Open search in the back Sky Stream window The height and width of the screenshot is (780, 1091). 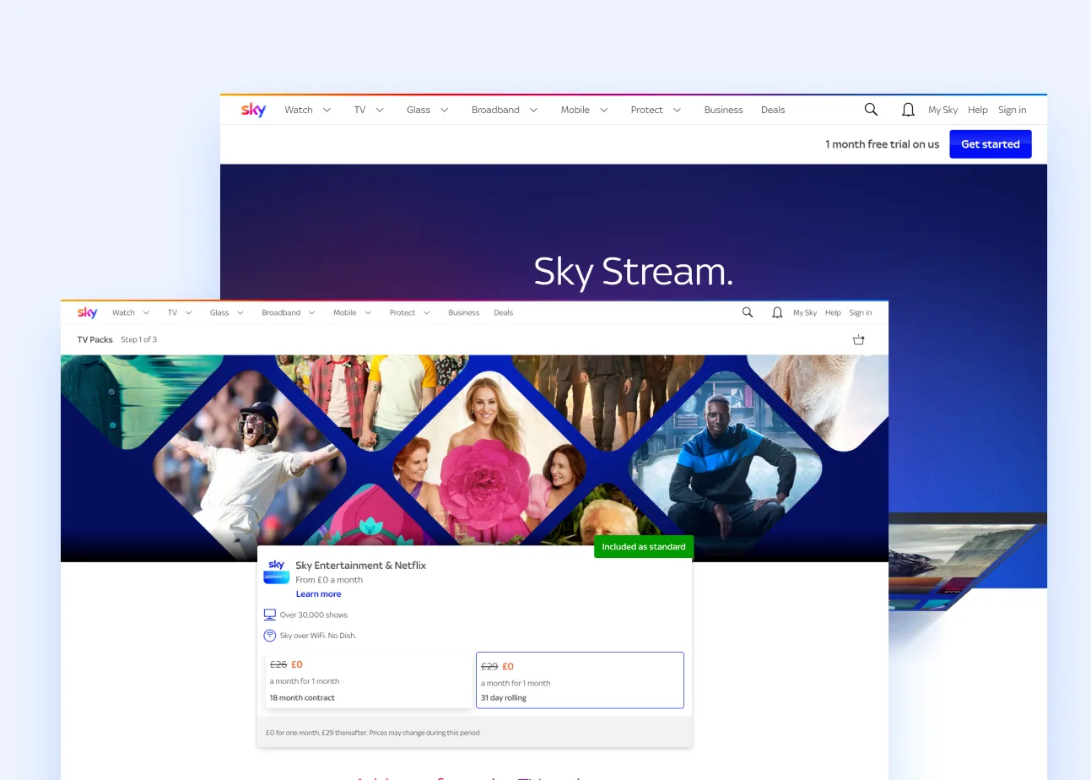tap(871, 110)
